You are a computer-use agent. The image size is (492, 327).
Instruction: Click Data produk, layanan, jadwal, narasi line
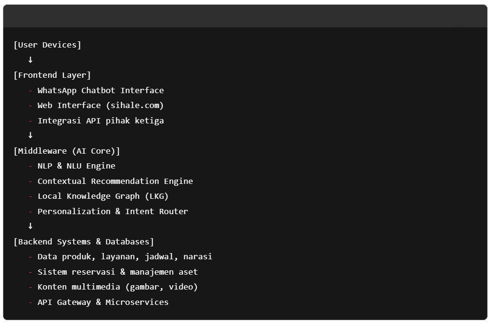(x=125, y=257)
